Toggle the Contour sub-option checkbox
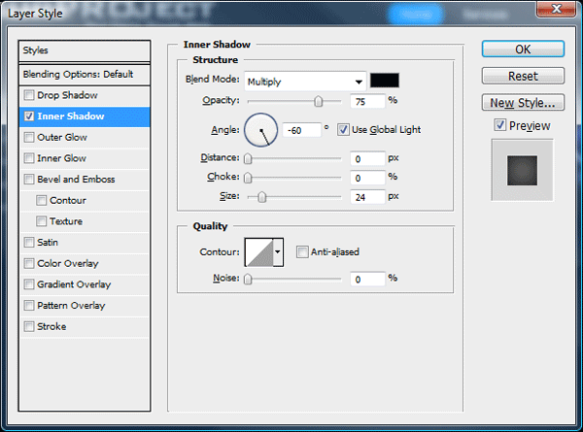The image size is (583, 432). pos(41,200)
